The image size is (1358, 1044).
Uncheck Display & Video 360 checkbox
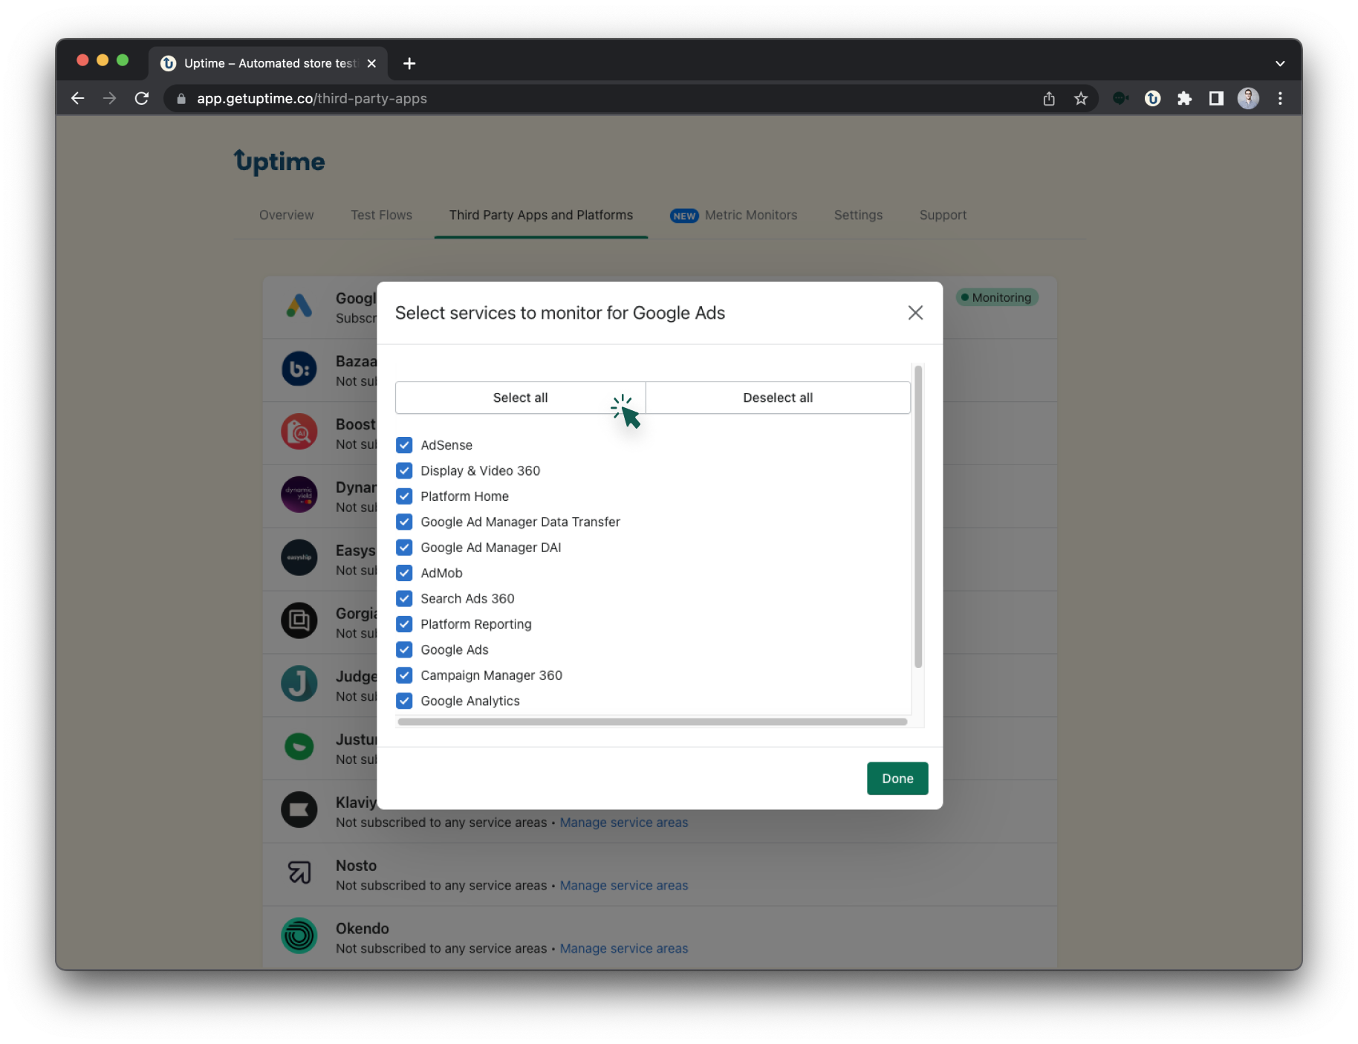pos(404,470)
